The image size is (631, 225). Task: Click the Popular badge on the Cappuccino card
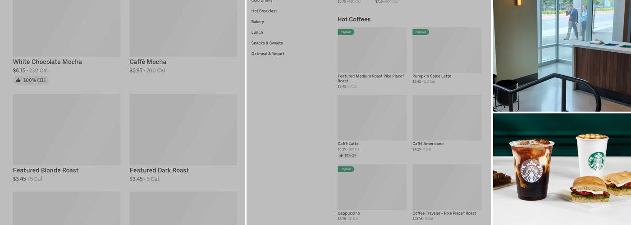[346, 169]
